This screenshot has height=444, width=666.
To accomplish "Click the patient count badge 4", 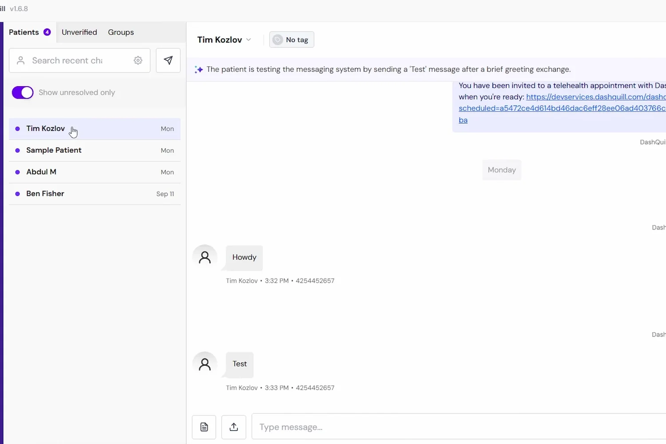I will pos(47,32).
